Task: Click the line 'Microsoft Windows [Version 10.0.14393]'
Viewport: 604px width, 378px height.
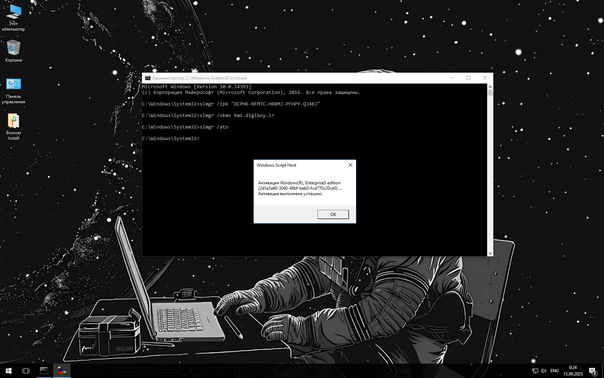Action: pyautogui.click(x=197, y=87)
